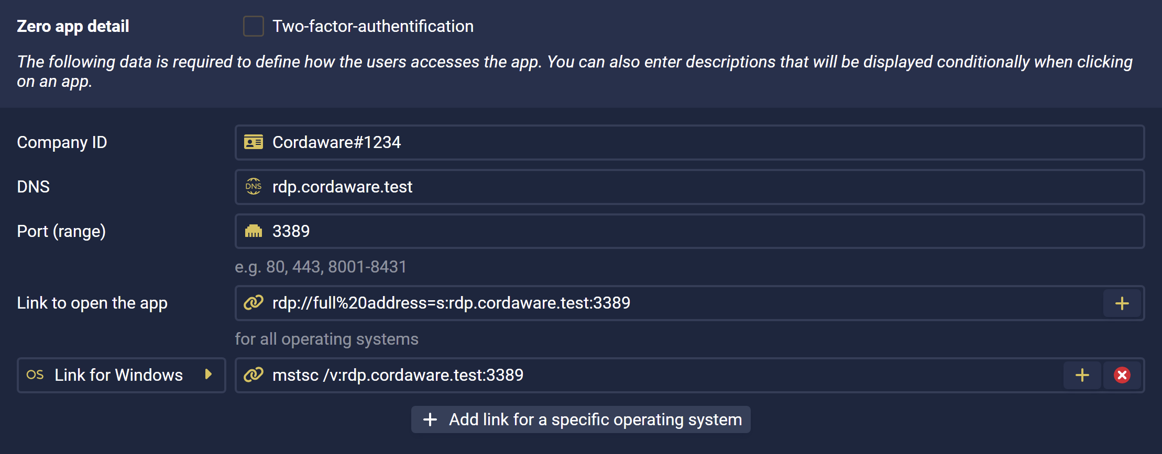Click into the Link to open the app field

pos(669,303)
